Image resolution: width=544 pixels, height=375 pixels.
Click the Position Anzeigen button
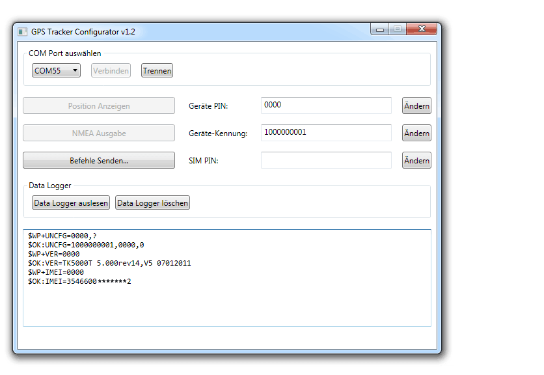pos(99,105)
